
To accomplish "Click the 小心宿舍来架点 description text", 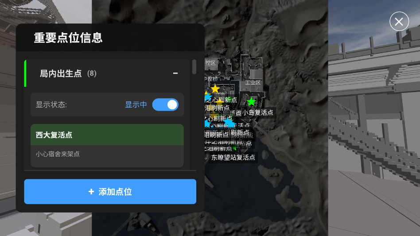I will 58,154.
